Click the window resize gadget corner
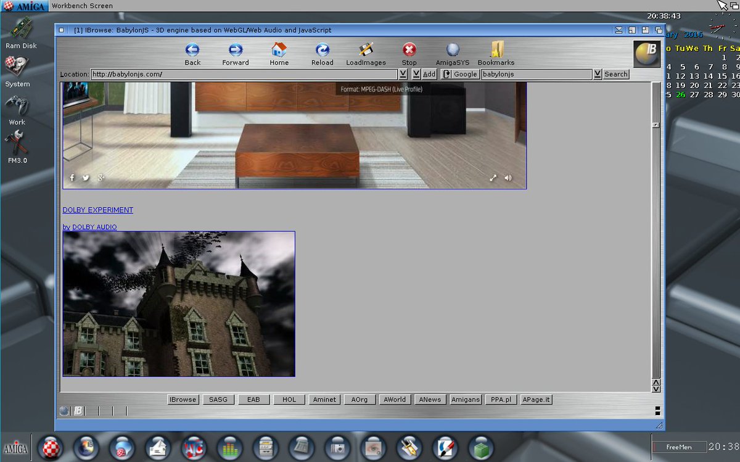Viewport: 740px width, 462px height. 659,426
